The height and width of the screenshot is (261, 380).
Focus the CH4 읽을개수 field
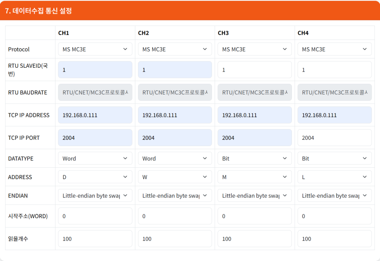tap(334, 239)
